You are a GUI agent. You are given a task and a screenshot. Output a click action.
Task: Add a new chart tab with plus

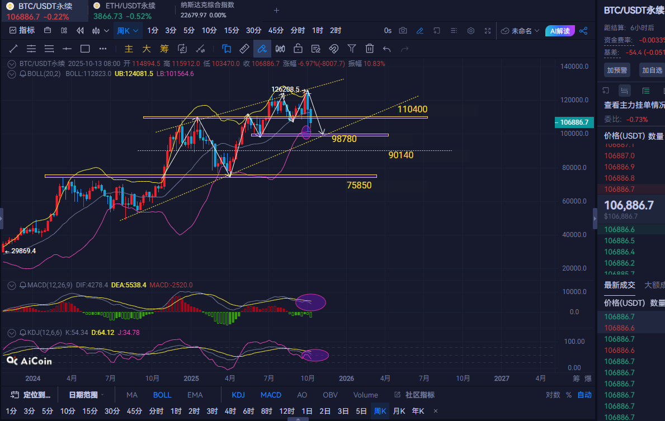pos(276,10)
